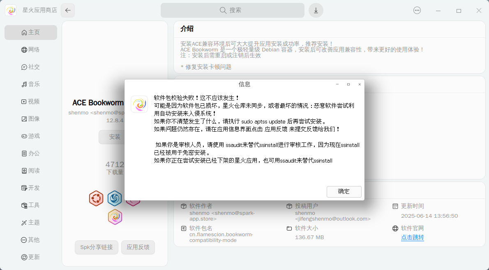Open the 更新 section
The image size is (489, 270).
[31, 257]
